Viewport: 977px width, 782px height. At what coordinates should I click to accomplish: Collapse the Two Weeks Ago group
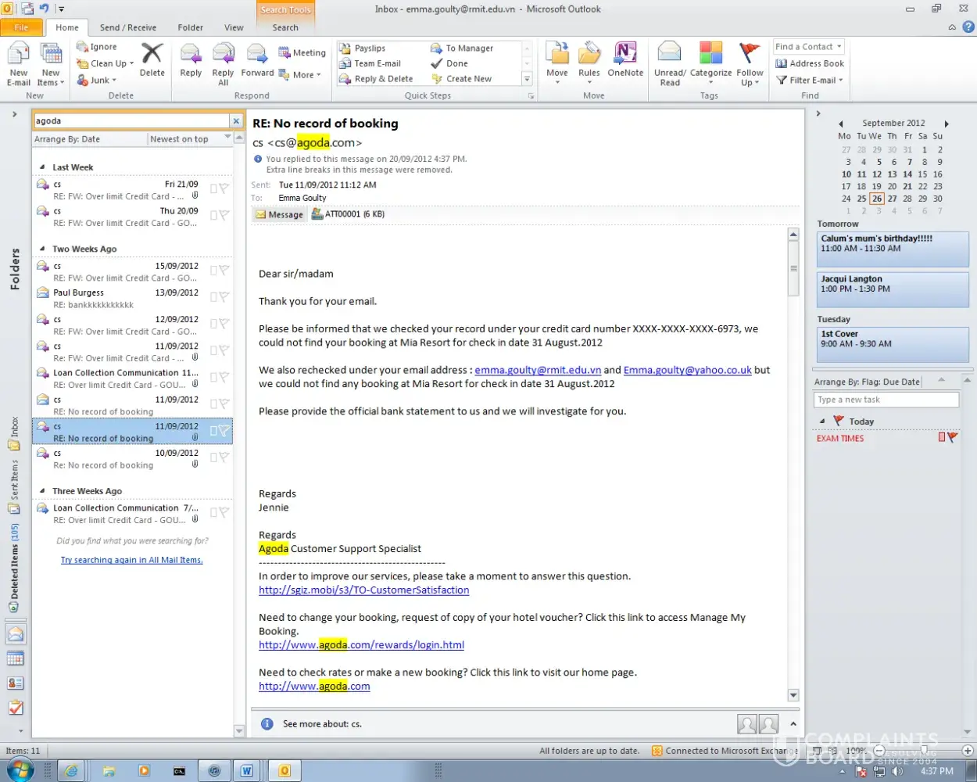pos(43,249)
